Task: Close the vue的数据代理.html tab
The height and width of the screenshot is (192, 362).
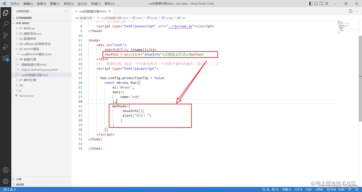Action: (x=110, y=11)
